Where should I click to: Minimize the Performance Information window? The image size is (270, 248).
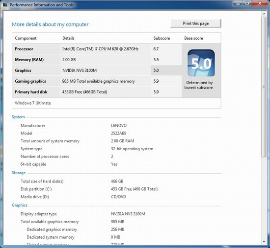pyautogui.click(x=238, y=3)
